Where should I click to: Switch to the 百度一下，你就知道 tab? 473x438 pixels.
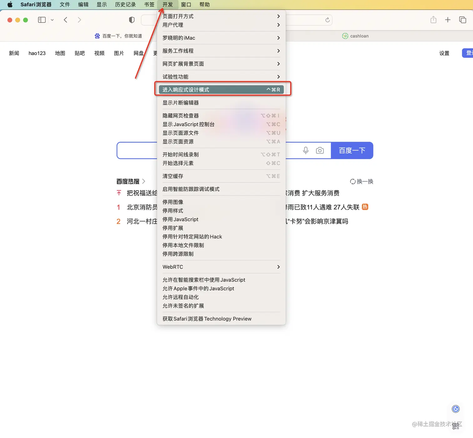tap(118, 36)
